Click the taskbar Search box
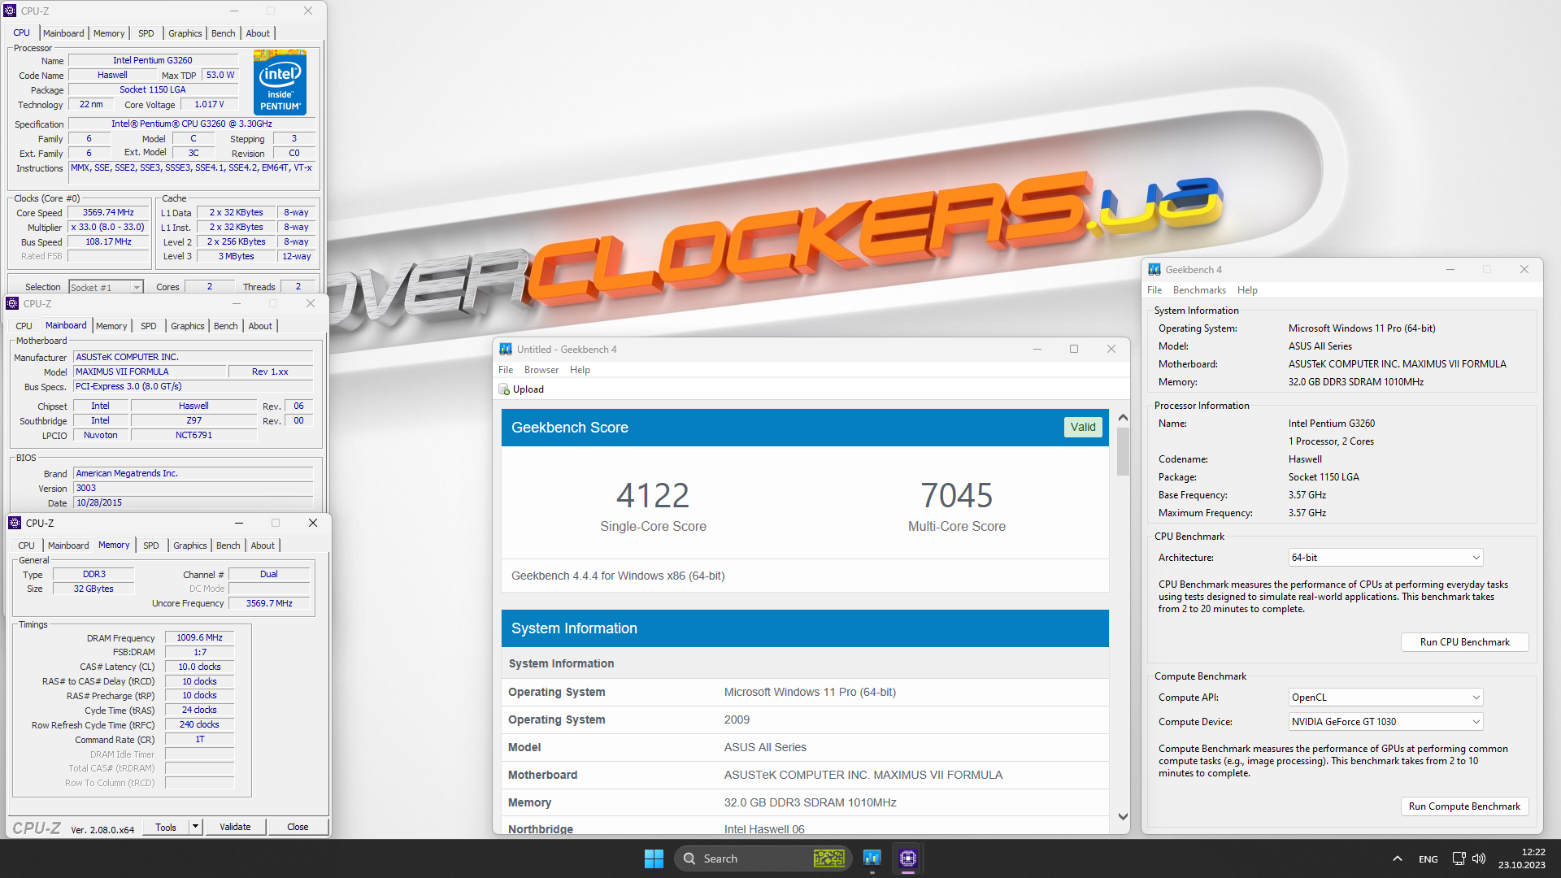The width and height of the screenshot is (1561, 878). 763,858
